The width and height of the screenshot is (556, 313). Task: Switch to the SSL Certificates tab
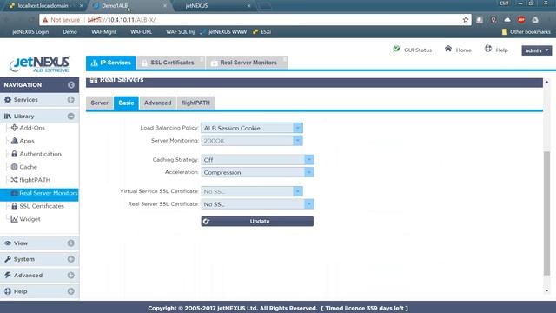point(170,63)
